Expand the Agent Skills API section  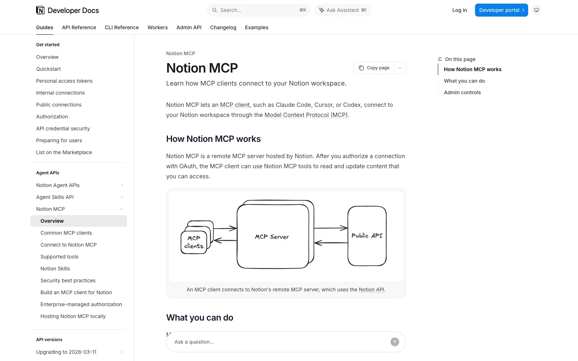pyautogui.click(x=122, y=197)
